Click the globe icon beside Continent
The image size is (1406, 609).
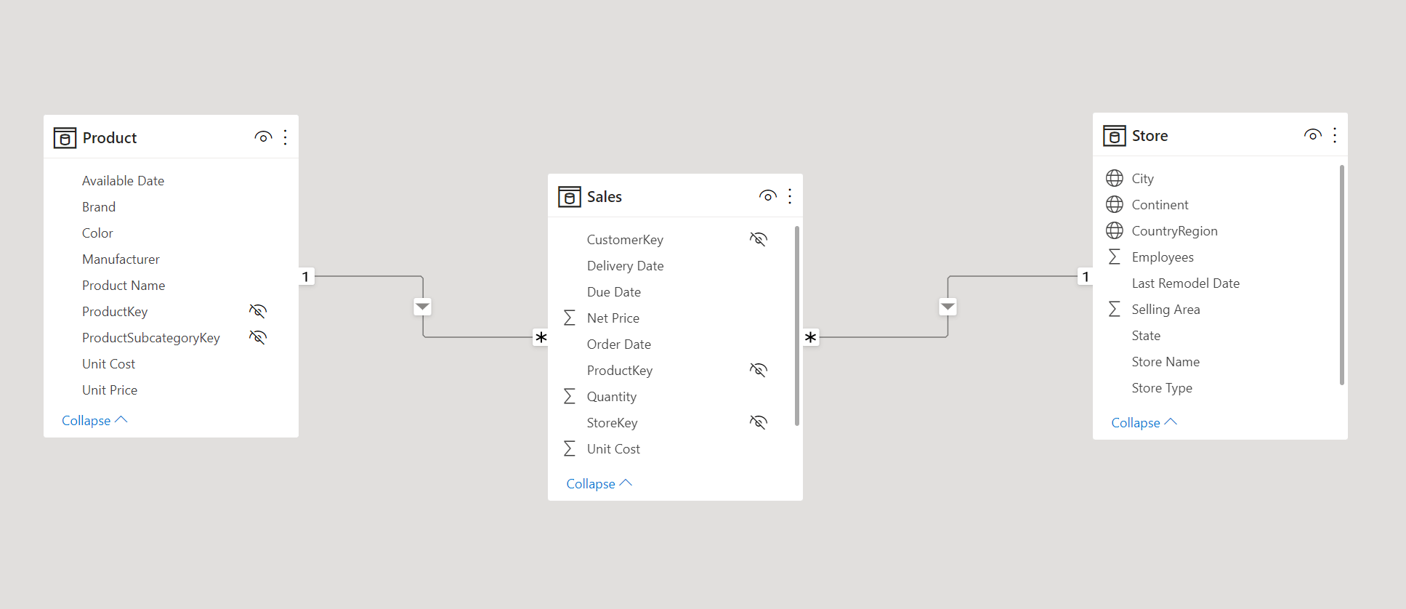[x=1114, y=204]
